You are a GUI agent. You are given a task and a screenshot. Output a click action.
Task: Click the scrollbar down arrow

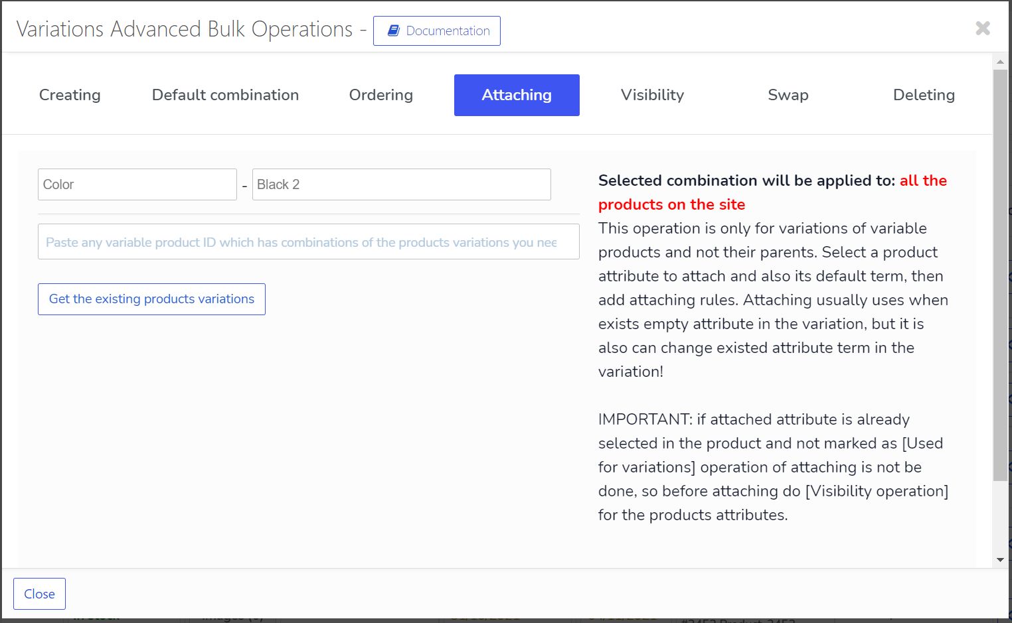click(x=1000, y=560)
